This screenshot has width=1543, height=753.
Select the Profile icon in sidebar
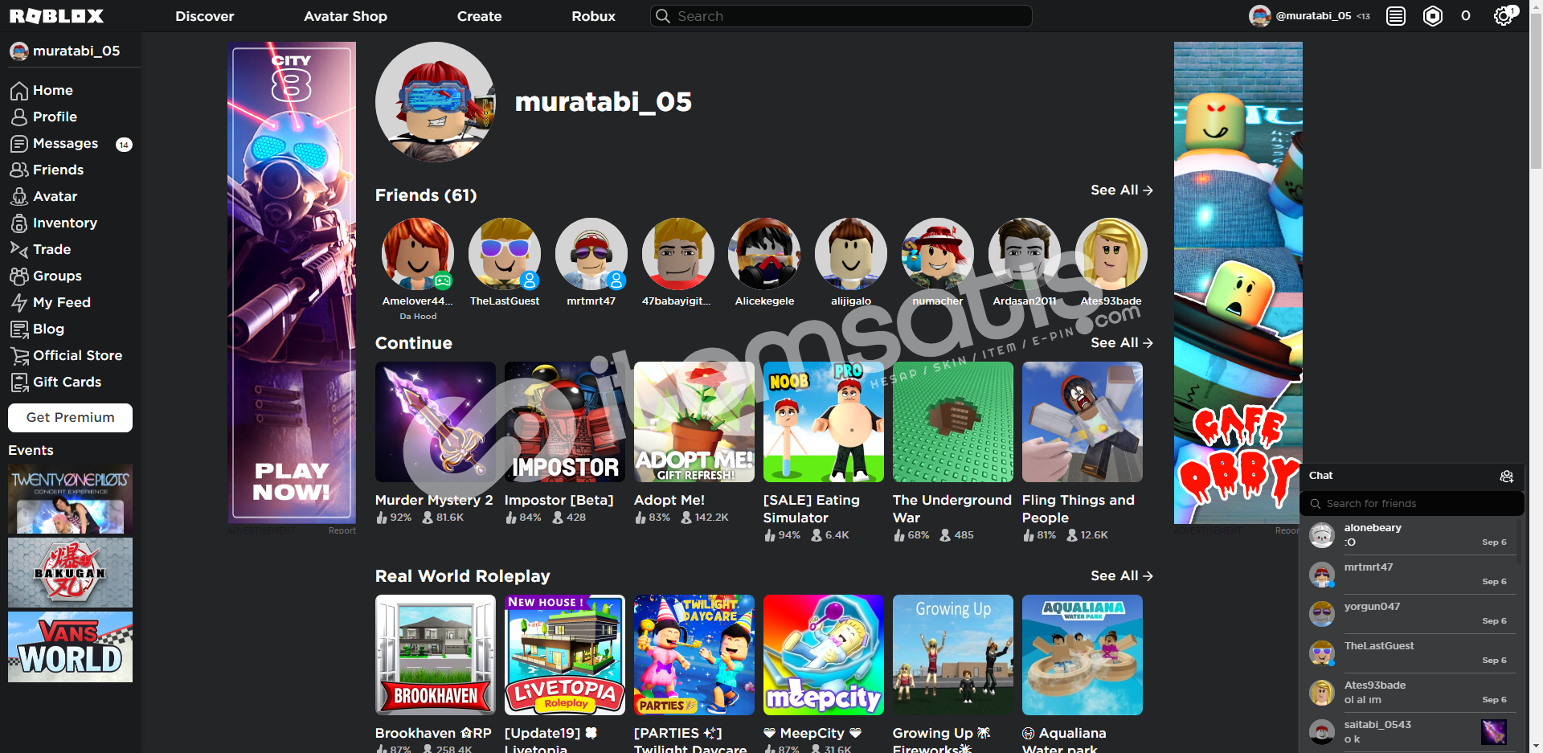pos(19,117)
